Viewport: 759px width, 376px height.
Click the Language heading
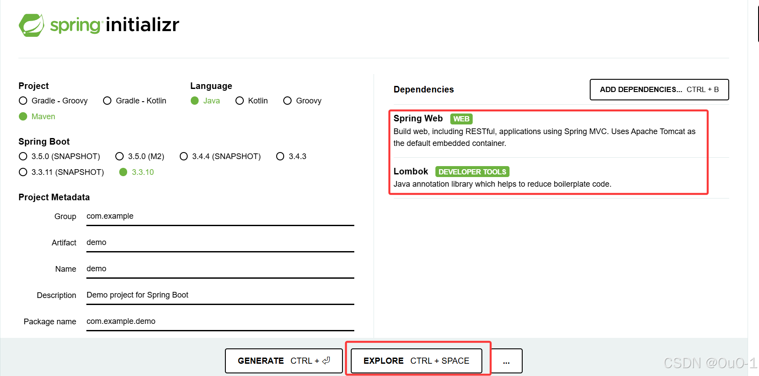pyautogui.click(x=211, y=86)
